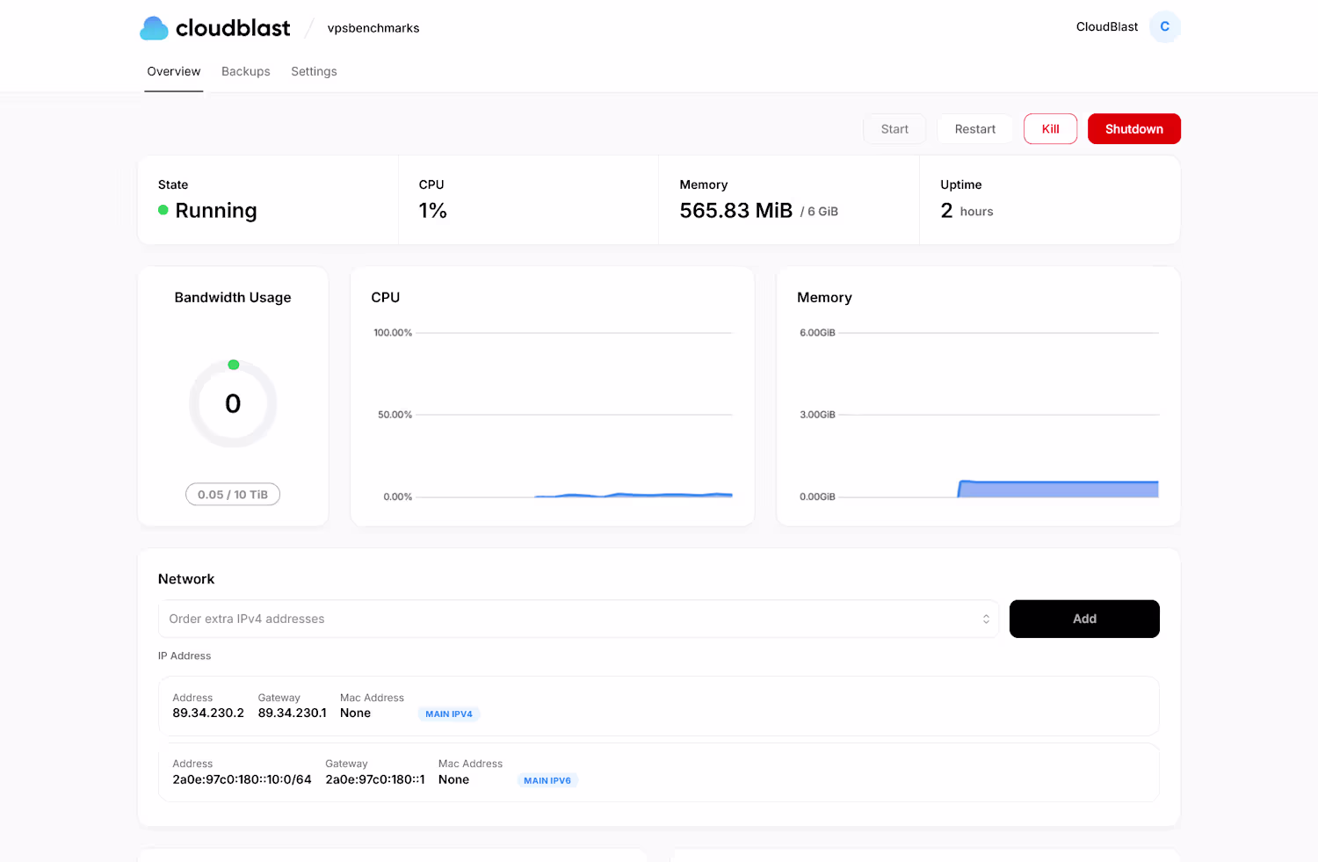The width and height of the screenshot is (1318, 862).
Task: Select IPv6 address 2a0e:97c0:180::10:0/64
Action: click(242, 779)
